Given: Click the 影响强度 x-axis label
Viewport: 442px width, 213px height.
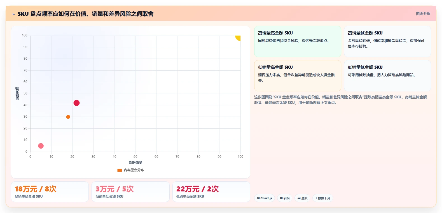Looking at the screenshot, I should pyautogui.click(x=135, y=163).
